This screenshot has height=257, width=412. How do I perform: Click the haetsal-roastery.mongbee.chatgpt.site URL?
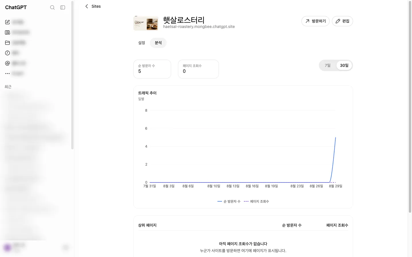pos(199,27)
